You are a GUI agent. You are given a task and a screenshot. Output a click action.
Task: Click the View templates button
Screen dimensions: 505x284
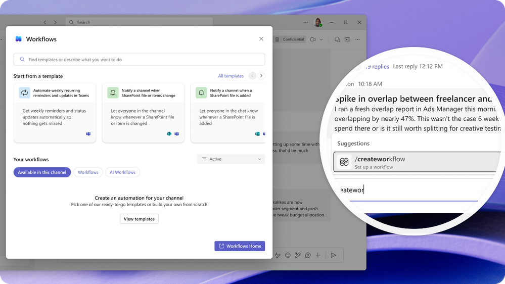click(x=139, y=219)
